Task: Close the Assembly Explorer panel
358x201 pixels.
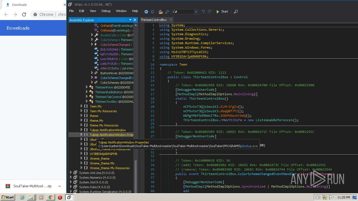Action: (x=135, y=20)
